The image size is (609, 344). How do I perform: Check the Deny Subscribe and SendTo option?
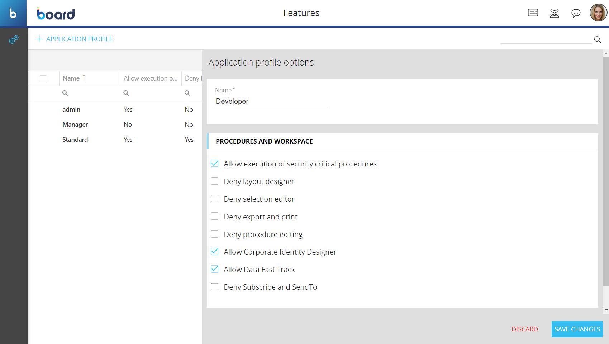pos(215,287)
